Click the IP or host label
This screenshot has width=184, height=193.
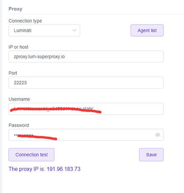18,47
